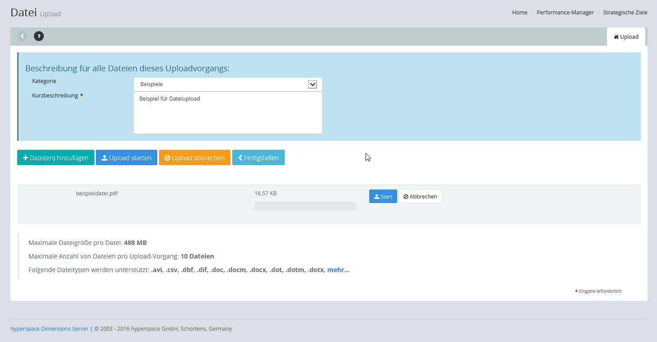The width and height of the screenshot is (657, 342).
Task: Start upload of beispieldatei.pdf
Action: (x=383, y=197)
